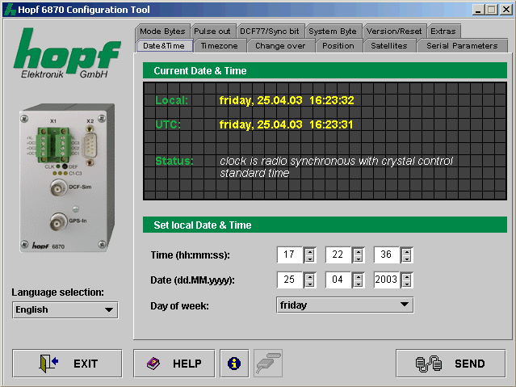This screenshot has width=516, height=387.
Task: Click the SEND button
Action: pos(451,364)
